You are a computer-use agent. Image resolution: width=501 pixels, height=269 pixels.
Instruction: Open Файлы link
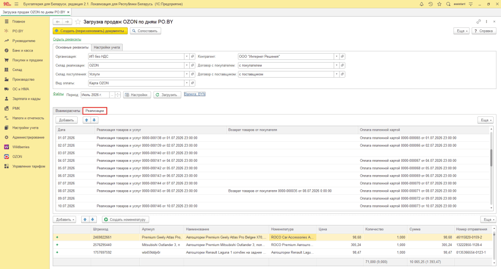pyautogui.click(x=58, y=94)
